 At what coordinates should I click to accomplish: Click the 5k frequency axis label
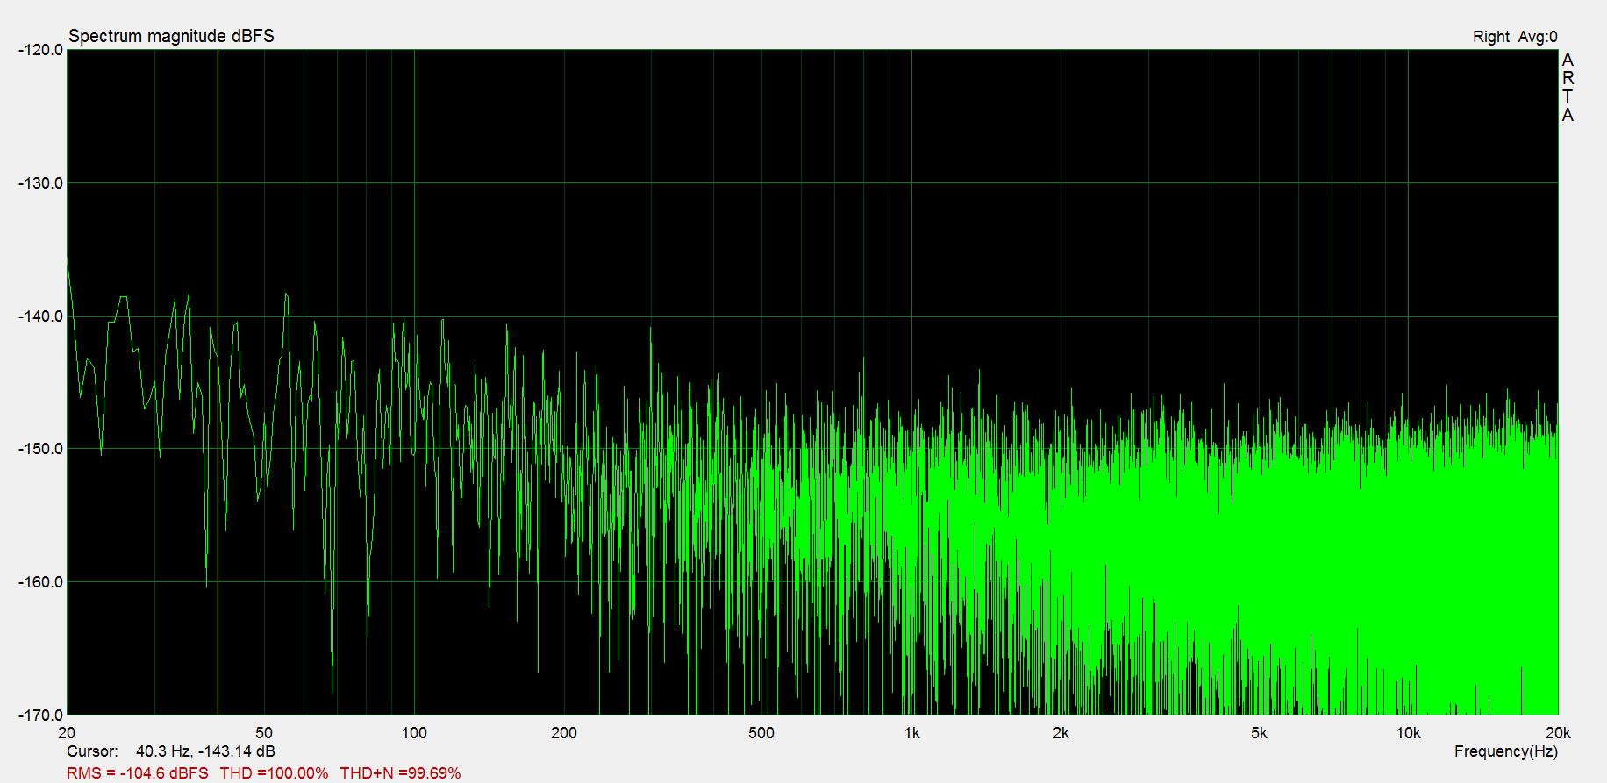(1259, 733)
